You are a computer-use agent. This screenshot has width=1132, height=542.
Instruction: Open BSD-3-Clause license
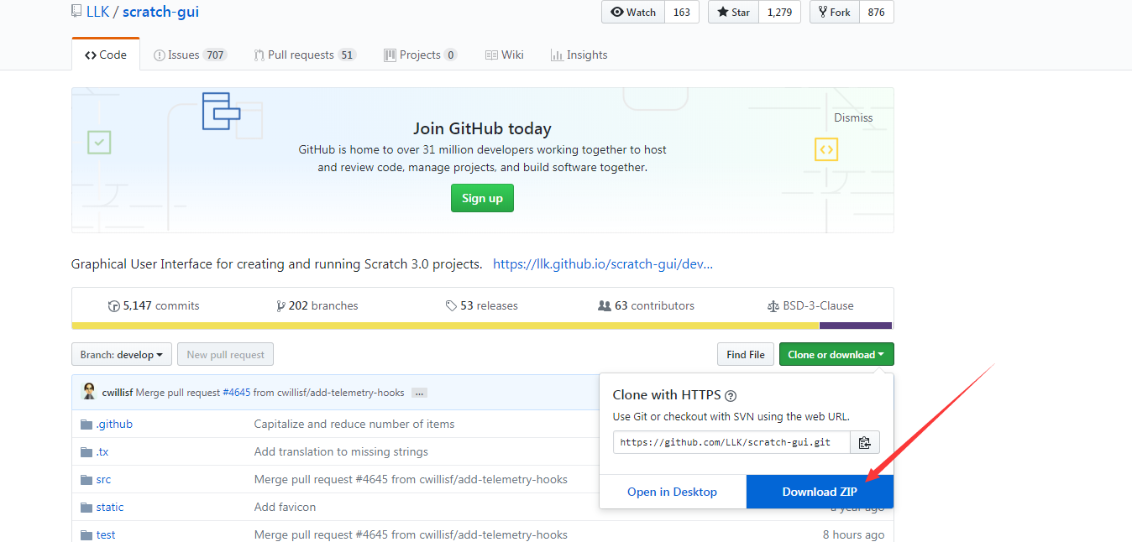point(810,305)
